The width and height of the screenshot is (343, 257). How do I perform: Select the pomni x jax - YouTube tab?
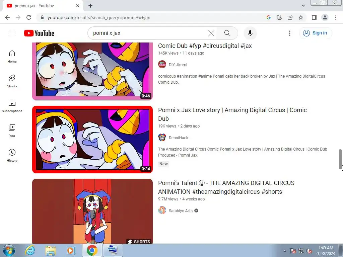[x=43, y=6]
